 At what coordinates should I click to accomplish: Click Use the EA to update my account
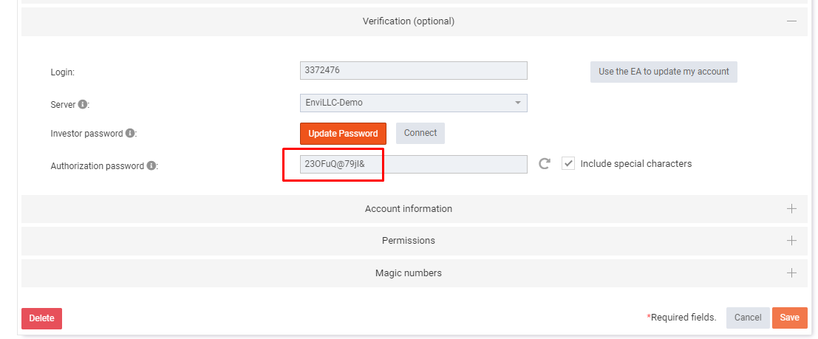664,72
